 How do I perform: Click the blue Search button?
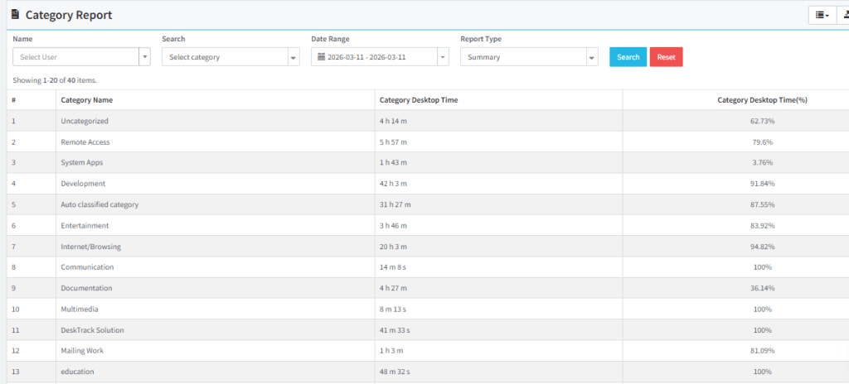pos(628,57)
